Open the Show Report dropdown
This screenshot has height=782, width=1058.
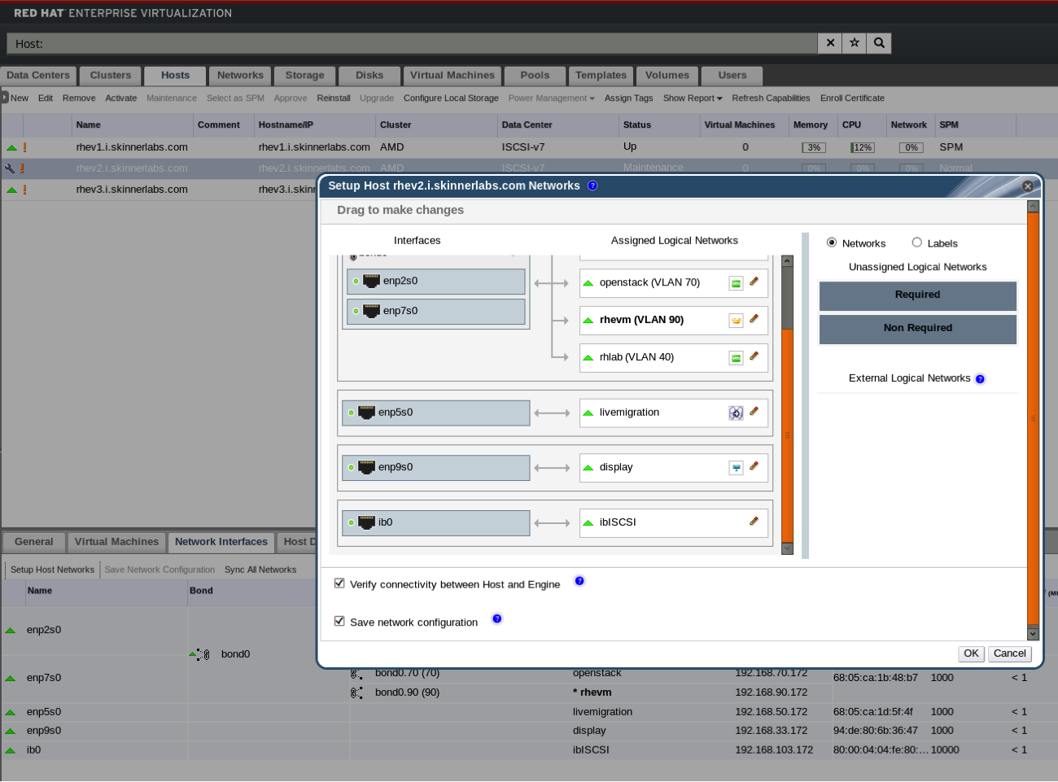click(693, 98)
